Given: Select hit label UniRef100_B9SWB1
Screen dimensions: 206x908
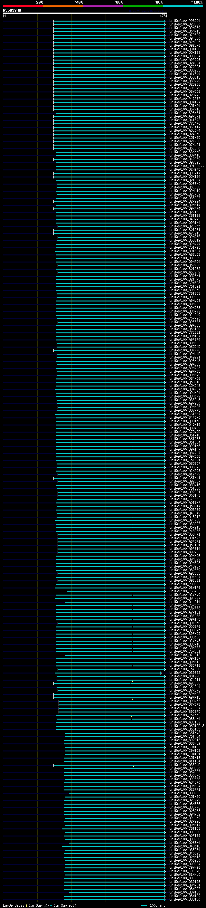Looking at the screenshot, I should click(x=185, y=113).
